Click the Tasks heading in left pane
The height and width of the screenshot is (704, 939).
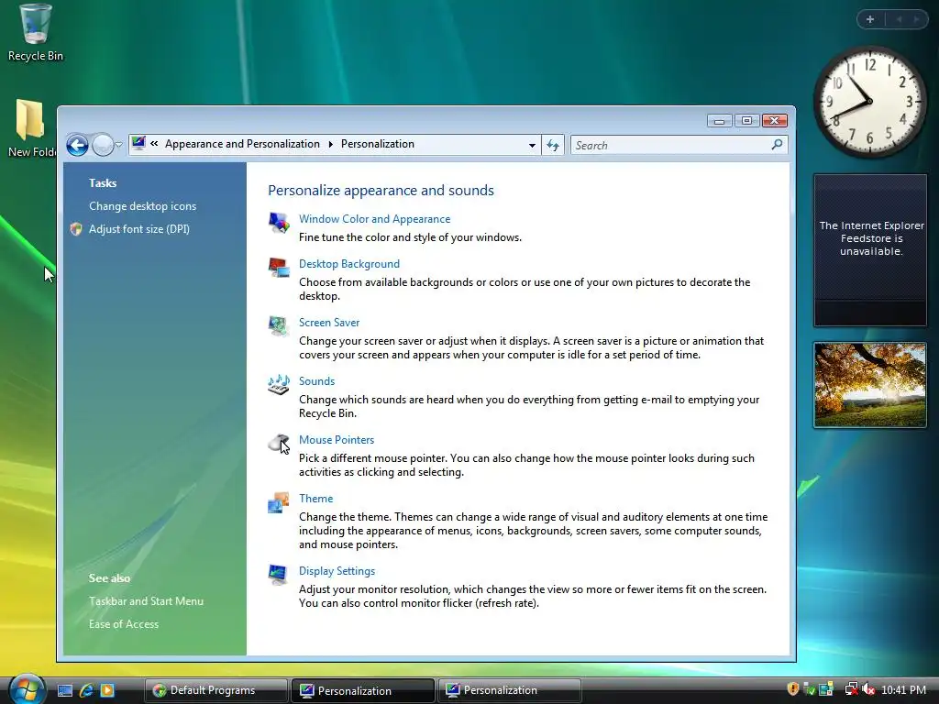click(103, 183)
